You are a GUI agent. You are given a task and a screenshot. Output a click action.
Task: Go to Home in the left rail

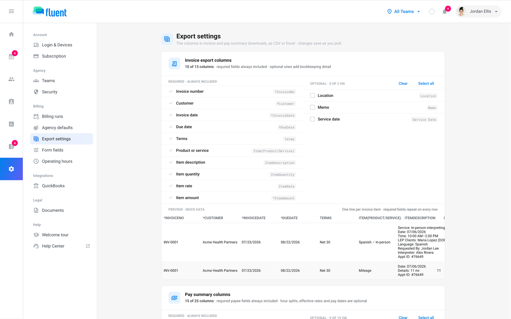click(x=11, y=34)
